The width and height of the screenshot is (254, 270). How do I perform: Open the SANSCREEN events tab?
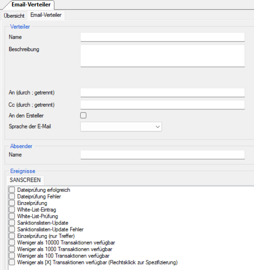[x=25, y=180]
